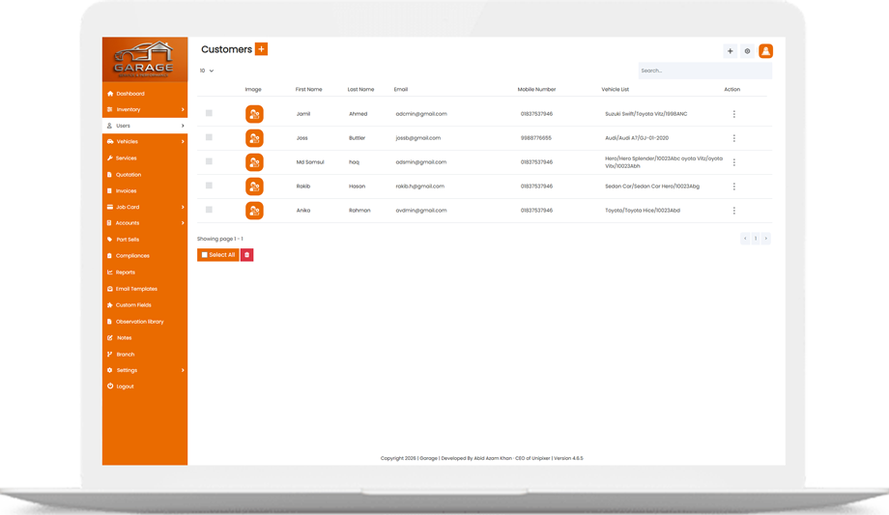Check the Anika Rahman row checkbox
The height and width of the screenshot is (515, 889).
click(x=209, y=210)
